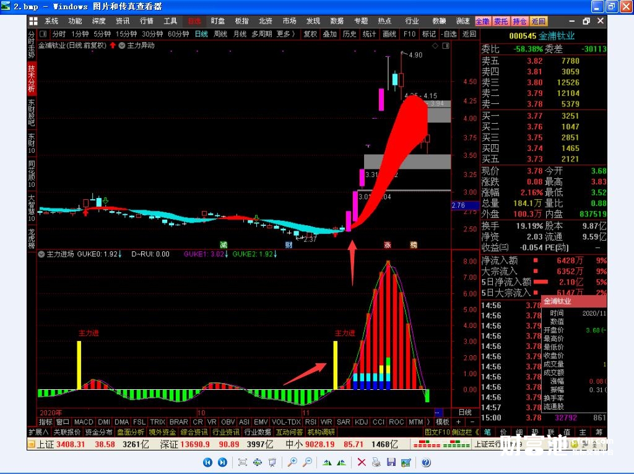Image resolution: width=634 pixels, height=474 pixels.
Task: Open 数据 menu
Action: [x=337, y=21]
